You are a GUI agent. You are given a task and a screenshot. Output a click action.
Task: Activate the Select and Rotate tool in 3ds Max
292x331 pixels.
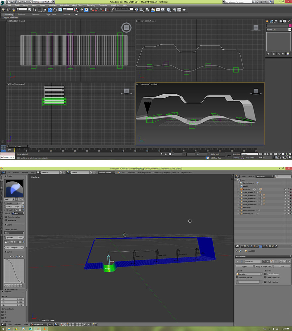coord(55,10)
